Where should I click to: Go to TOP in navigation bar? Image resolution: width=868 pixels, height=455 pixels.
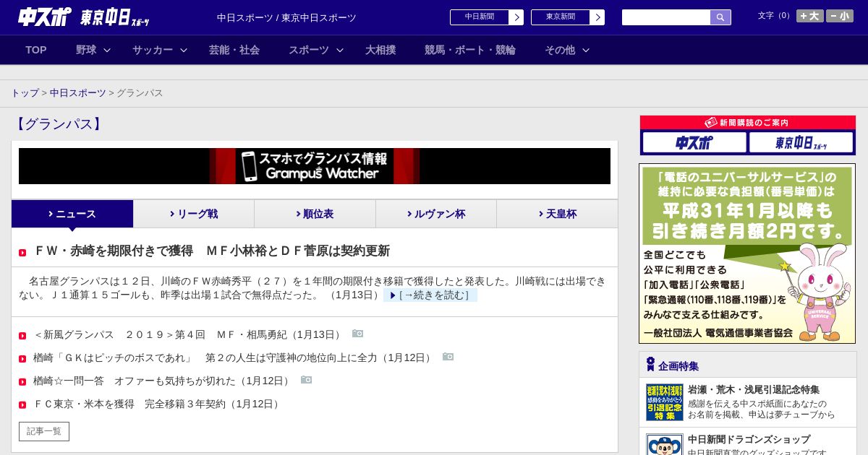(x=36, y=50)
